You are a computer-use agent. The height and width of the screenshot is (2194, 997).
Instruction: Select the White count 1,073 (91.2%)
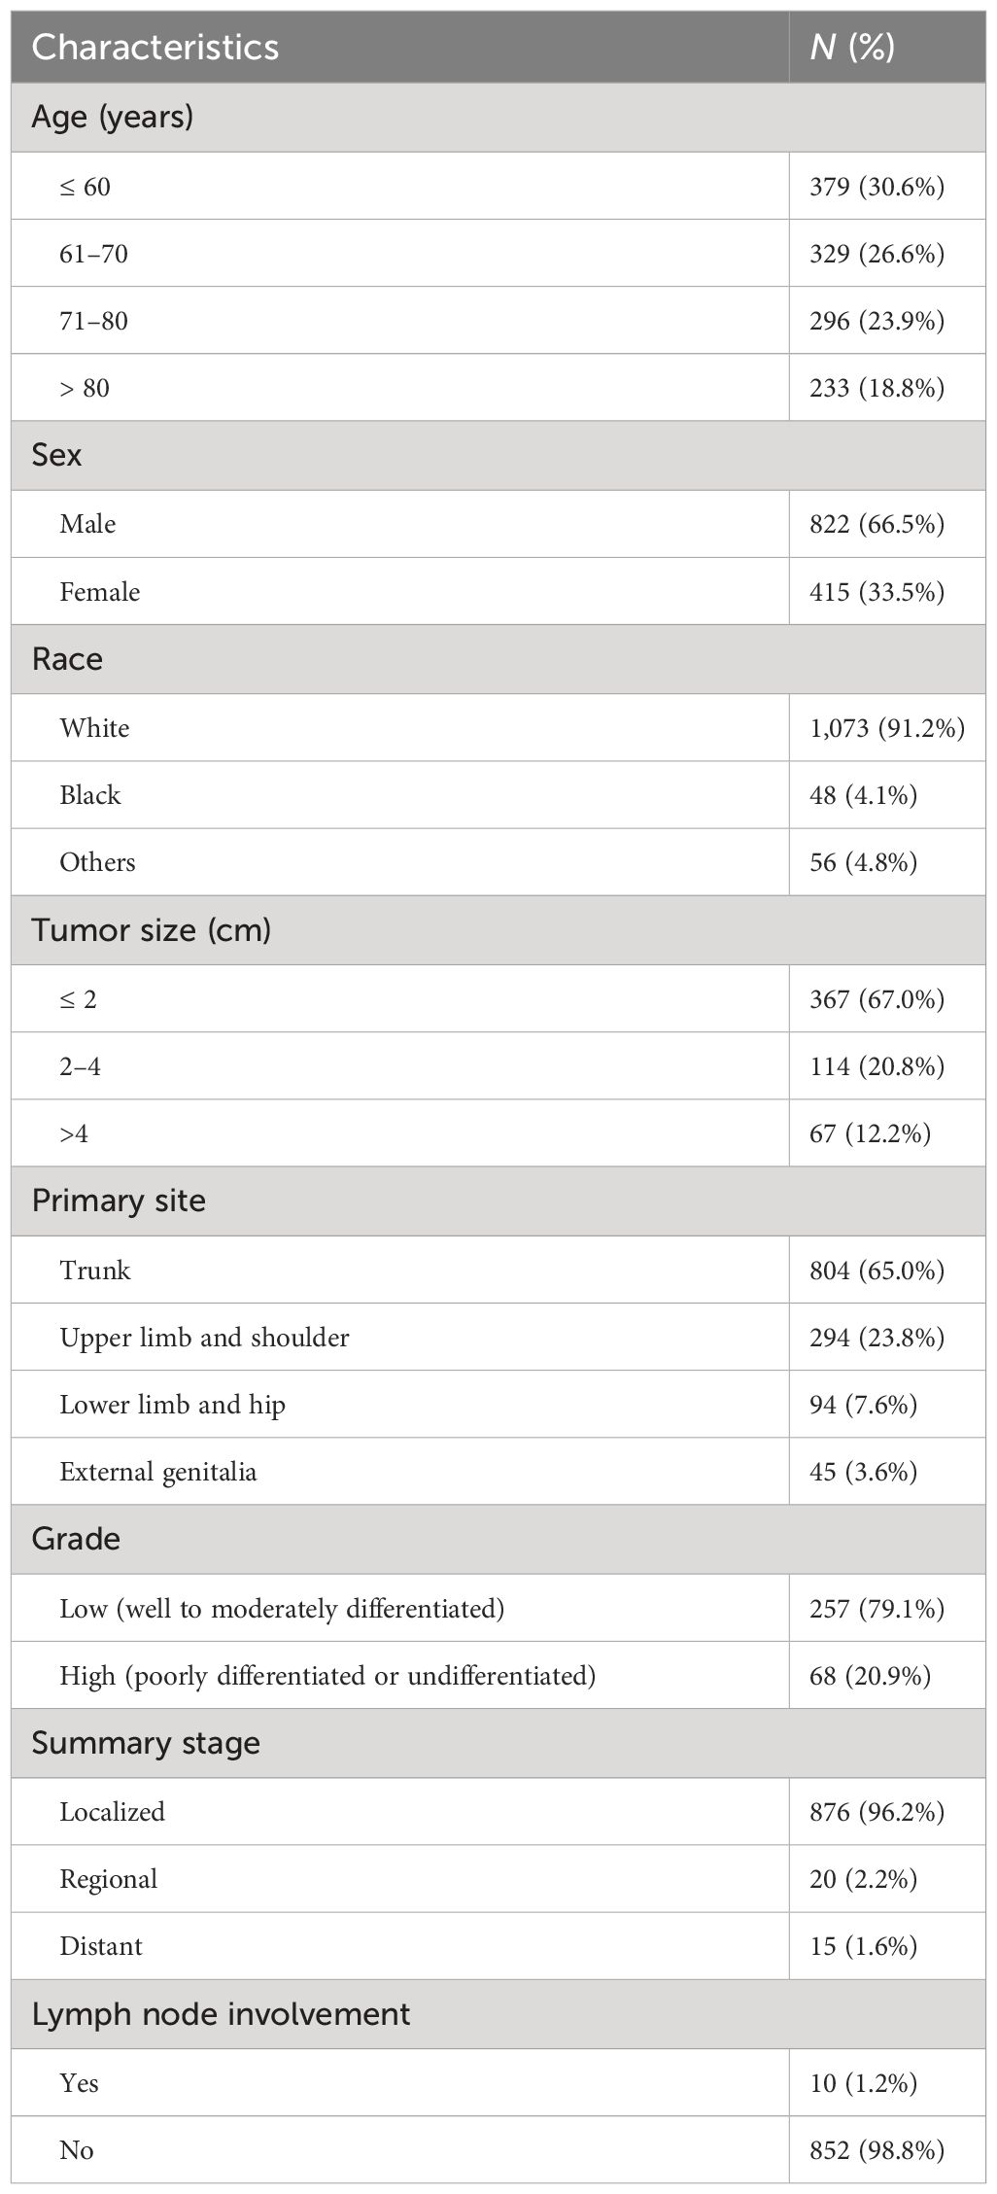pos(887,727)
